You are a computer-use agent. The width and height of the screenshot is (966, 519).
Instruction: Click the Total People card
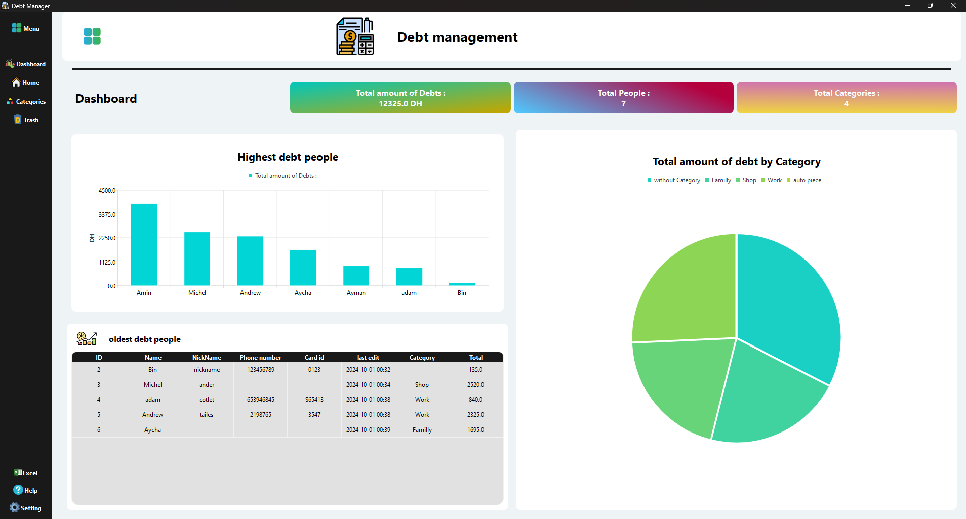click(x=623, y=98)
